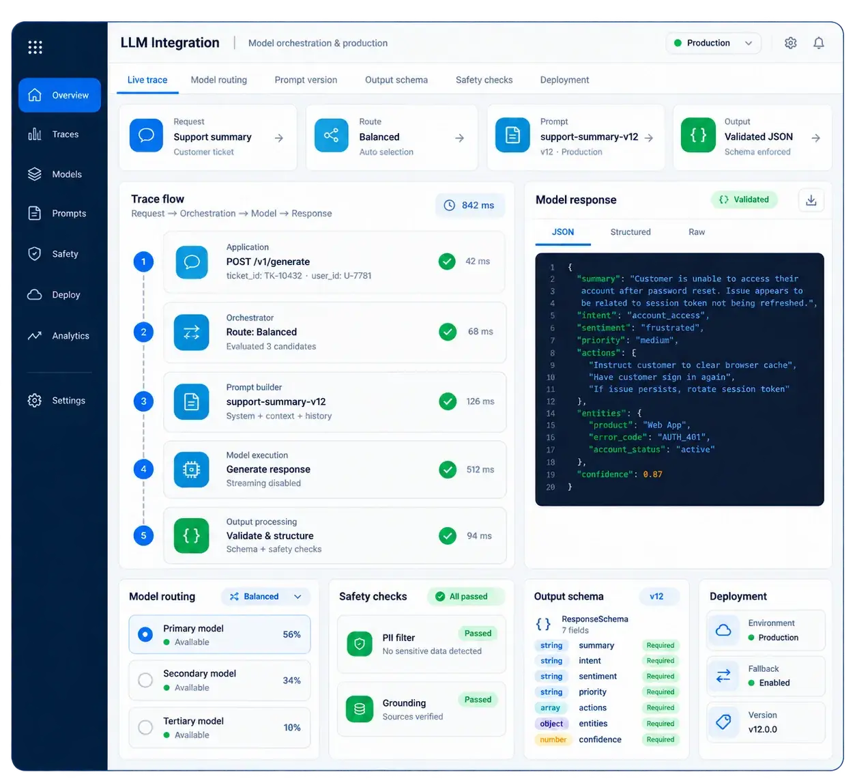
Task: Click the Output processing braces icon
Action: pos(192,536)
